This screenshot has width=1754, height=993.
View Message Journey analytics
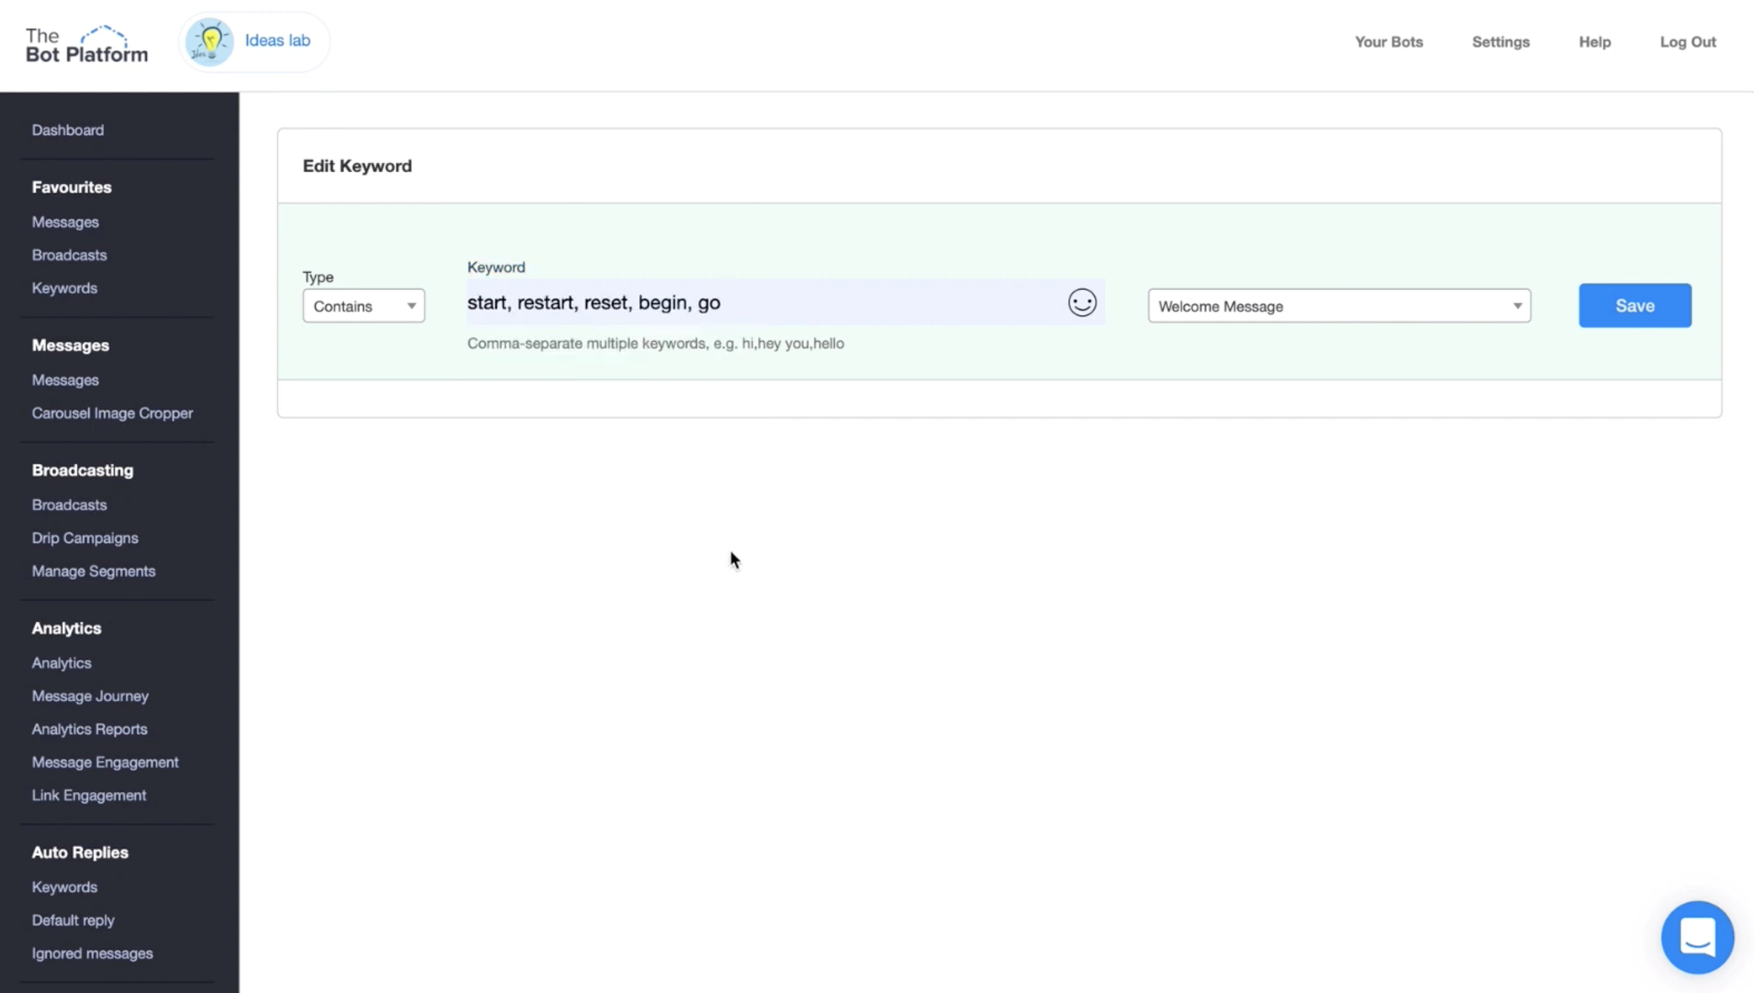[x=90, y=696]
